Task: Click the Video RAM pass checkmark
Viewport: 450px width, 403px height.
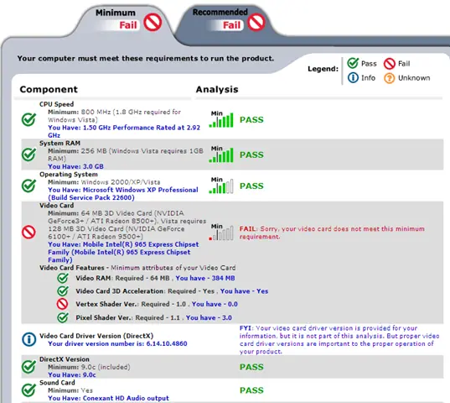Action: pos(62,278)
